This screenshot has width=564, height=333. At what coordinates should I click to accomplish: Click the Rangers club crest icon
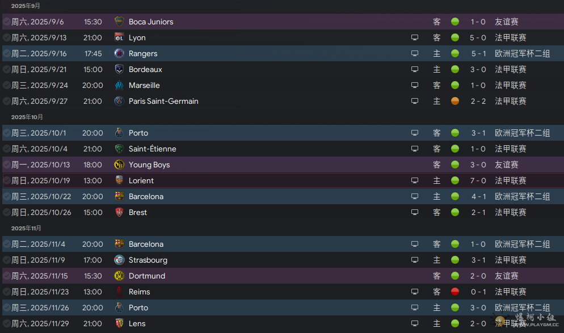click(x=119, y=53)
